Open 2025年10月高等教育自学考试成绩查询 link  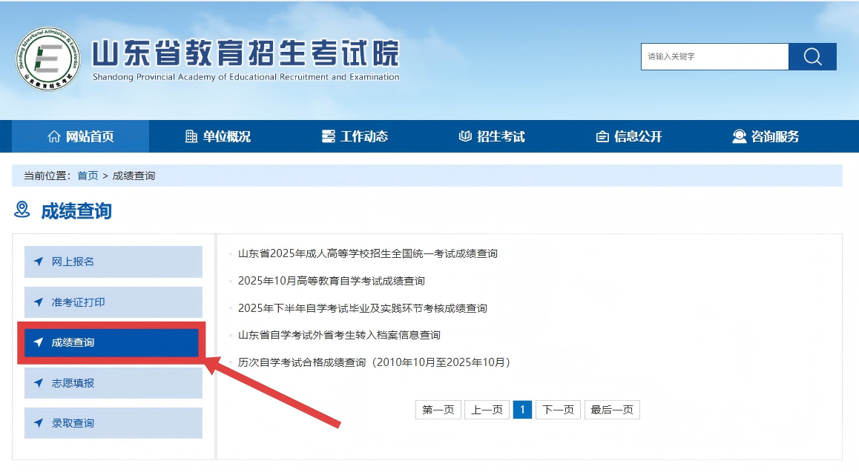[331, 281]
